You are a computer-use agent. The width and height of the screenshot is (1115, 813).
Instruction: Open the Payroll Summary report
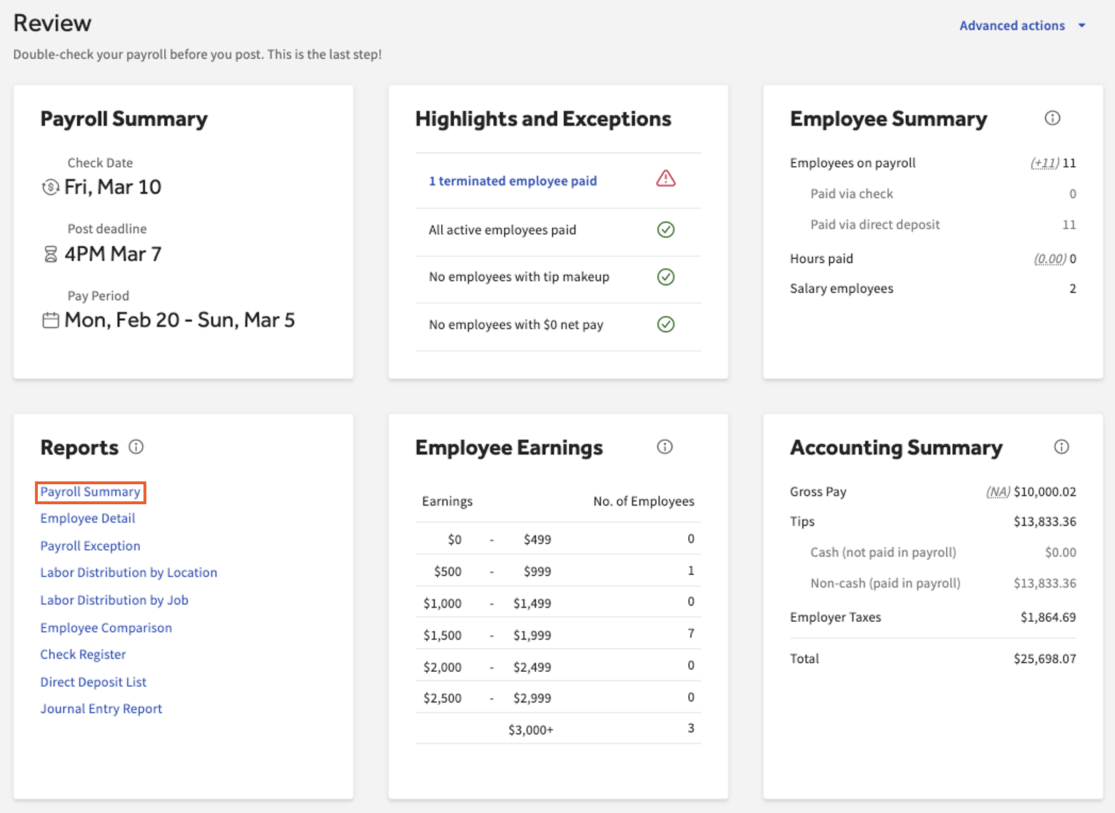90,491
